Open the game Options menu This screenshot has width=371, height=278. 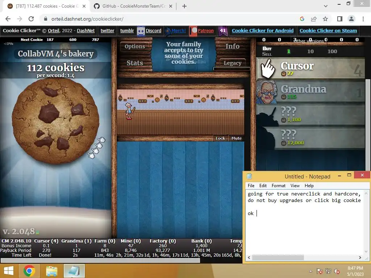click(135, 46)
